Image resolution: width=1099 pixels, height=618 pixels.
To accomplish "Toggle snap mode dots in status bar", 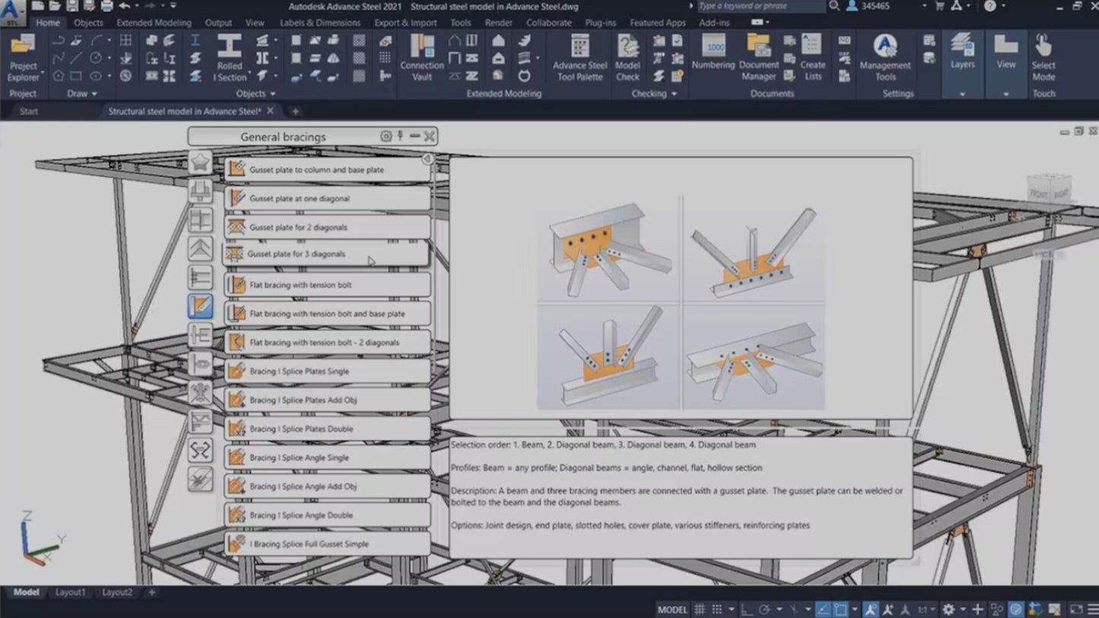I will point(717,610).
